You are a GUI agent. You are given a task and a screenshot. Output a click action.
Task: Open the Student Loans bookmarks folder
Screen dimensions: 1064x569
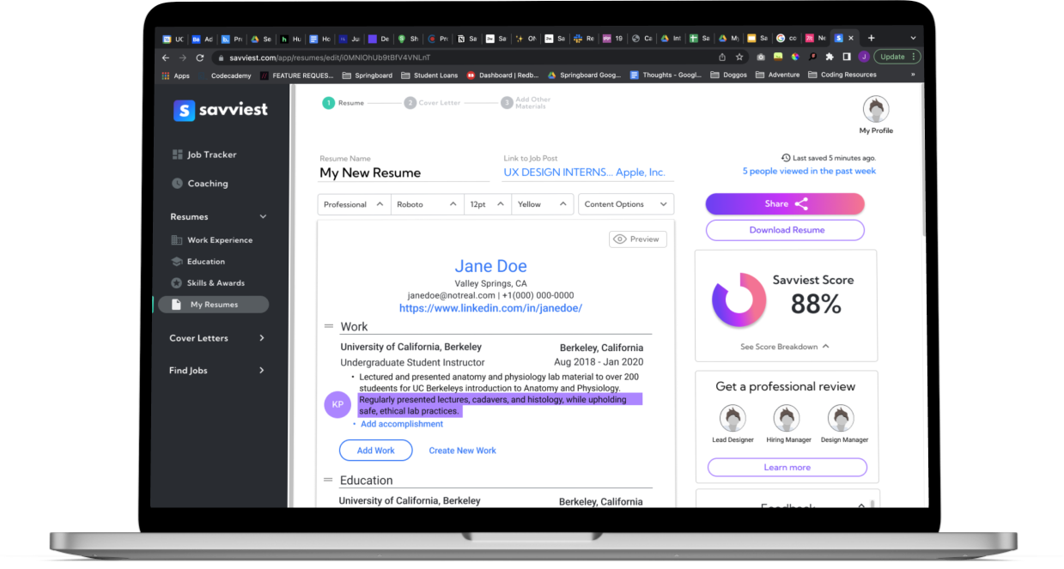[x=429, y=76]
